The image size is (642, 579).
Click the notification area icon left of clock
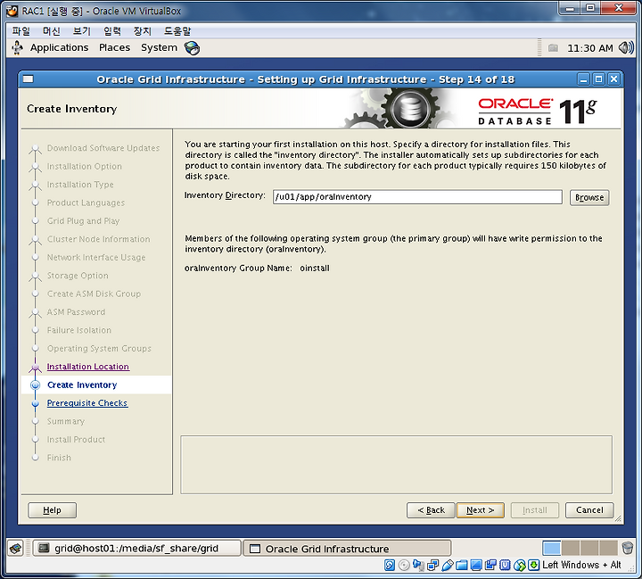(x=553, y=48)
